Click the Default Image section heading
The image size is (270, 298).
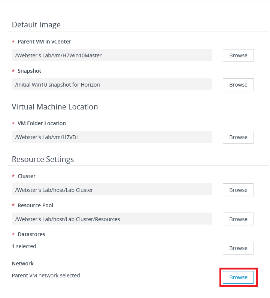coord(36,25)
